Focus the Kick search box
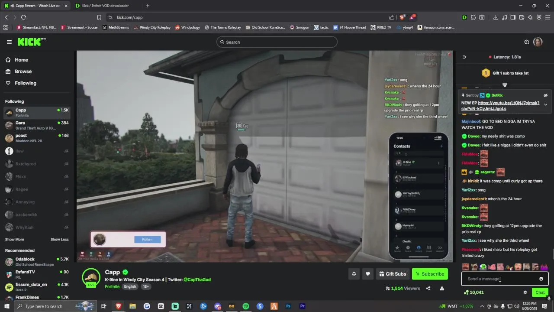The height and width of the screenshot is (312, 554). [x=277, y=42]
